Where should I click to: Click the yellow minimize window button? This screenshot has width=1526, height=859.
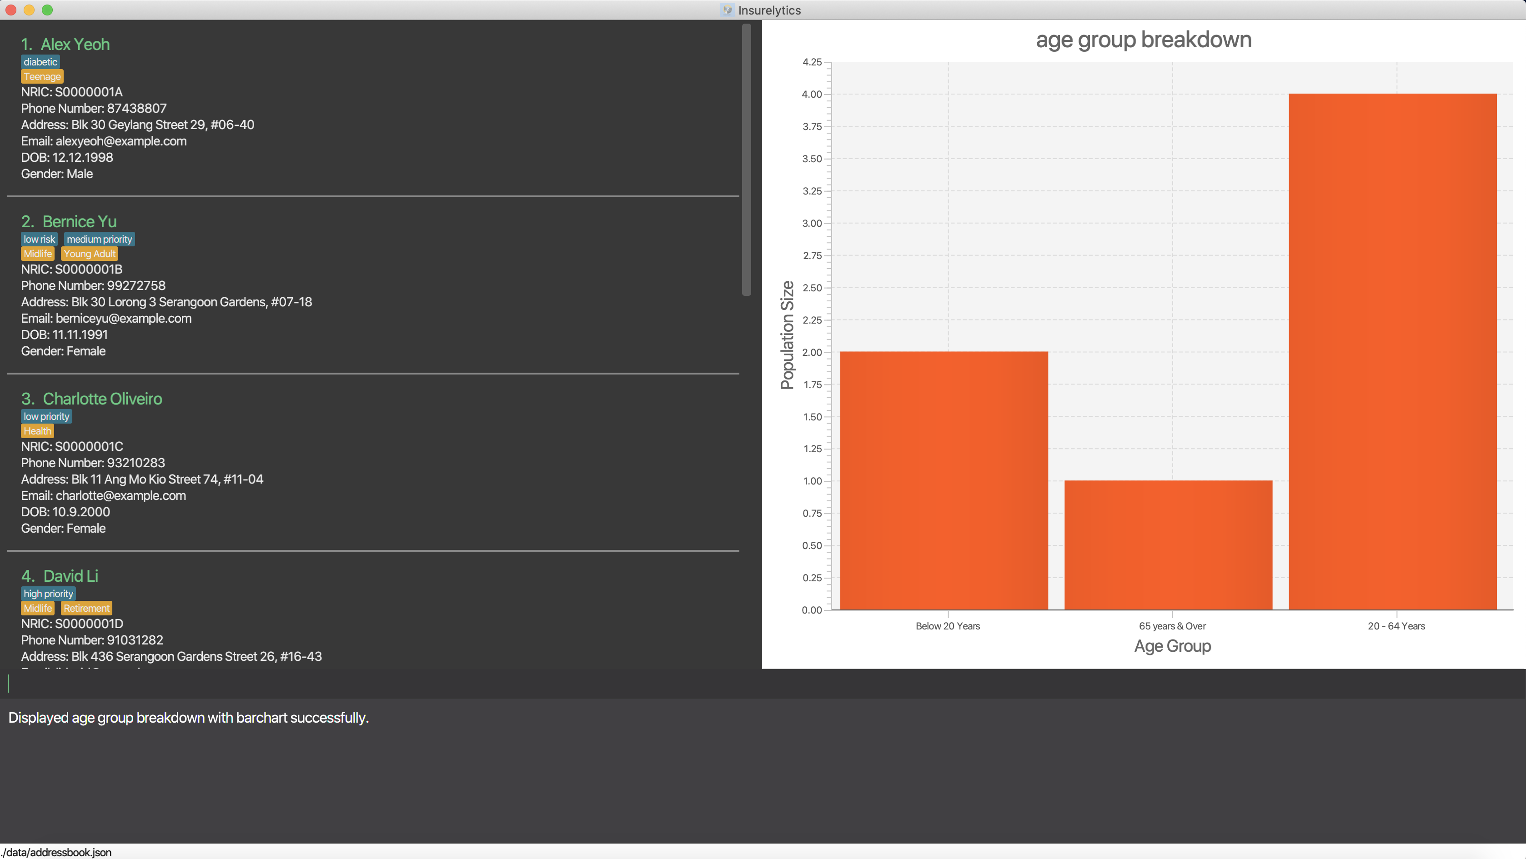pyautogui.click(x=29, y=10)
